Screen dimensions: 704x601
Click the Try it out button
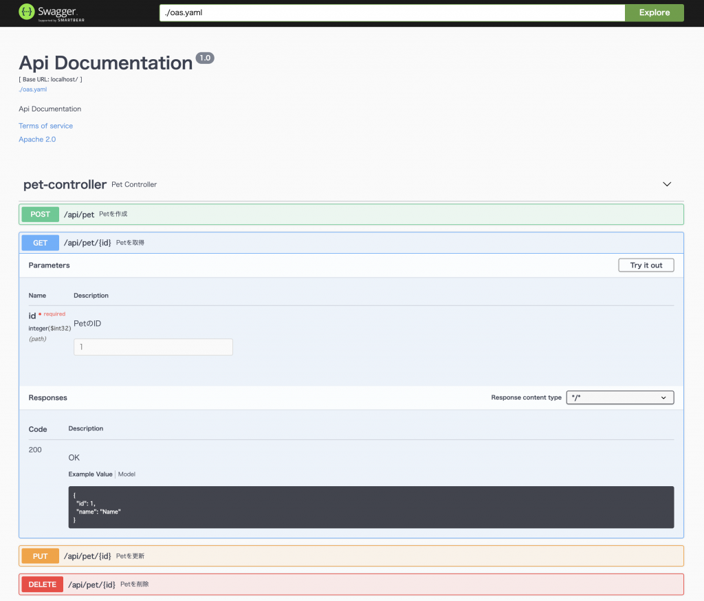(x=646, y=265)
